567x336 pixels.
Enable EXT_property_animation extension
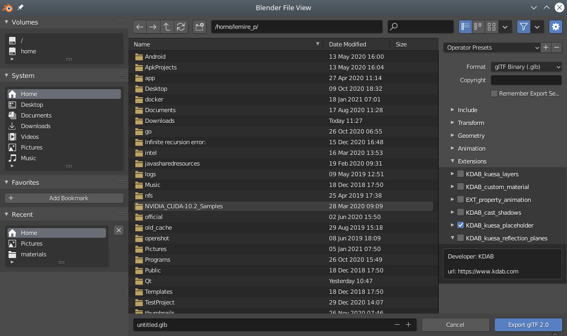[461, 199]
